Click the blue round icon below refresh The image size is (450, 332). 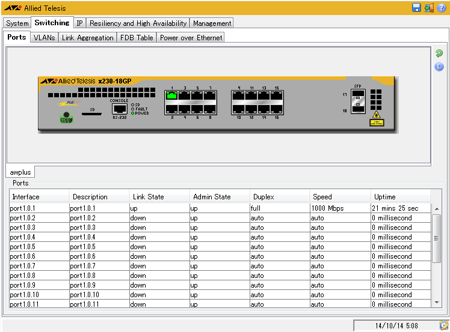tap(439, 67)
